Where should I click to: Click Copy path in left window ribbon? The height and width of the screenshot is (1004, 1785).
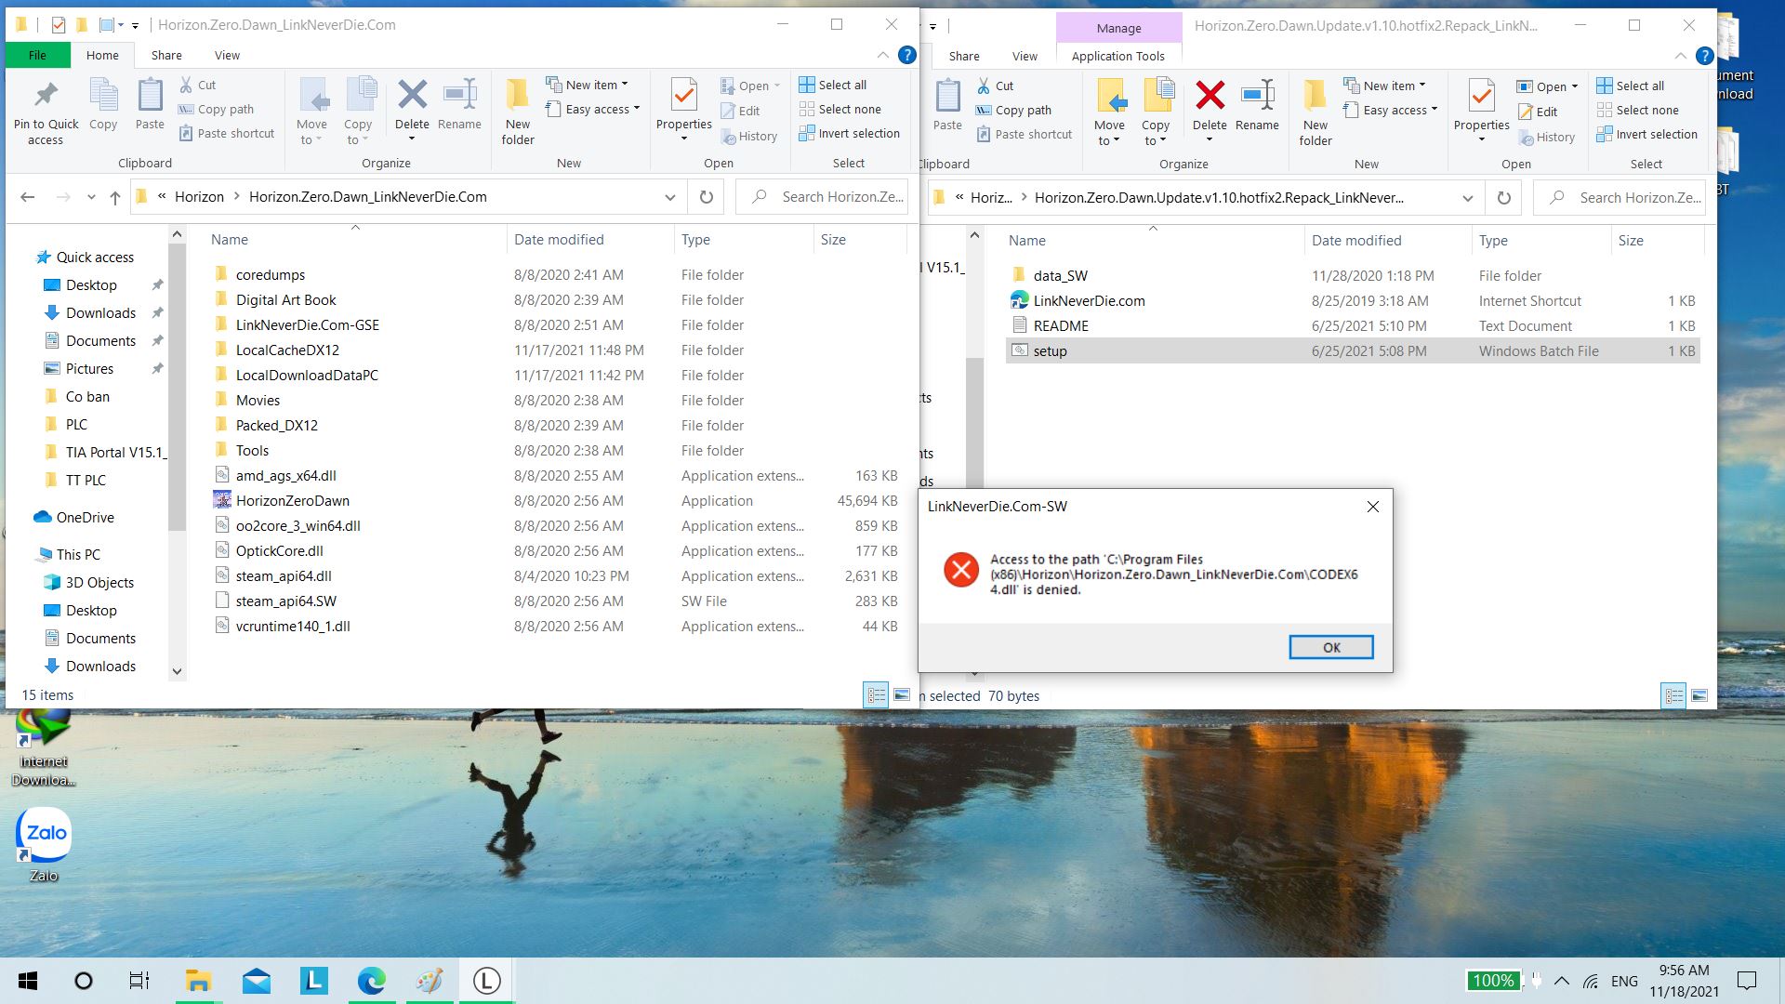[216, 109]
